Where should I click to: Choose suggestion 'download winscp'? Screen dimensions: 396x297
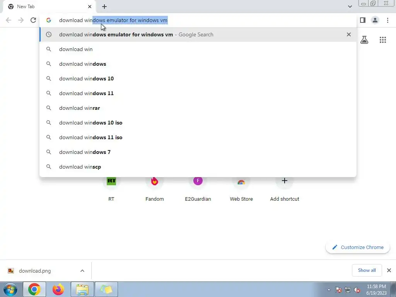tap(198, 167)
